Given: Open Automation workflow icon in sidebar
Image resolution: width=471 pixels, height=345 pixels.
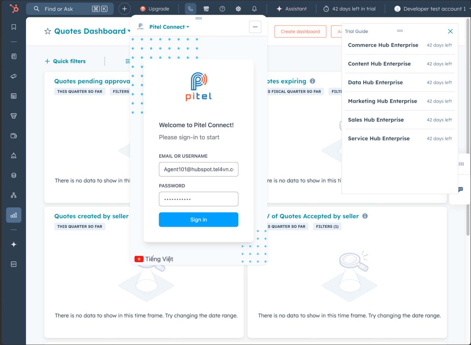Looking at the screenshot, I should (x=14, y=195).
